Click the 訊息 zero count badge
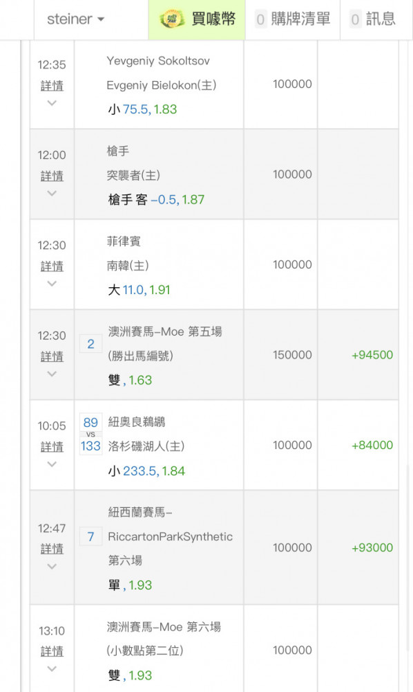This screenshot has height=692, width=413. tap(355, 19)
